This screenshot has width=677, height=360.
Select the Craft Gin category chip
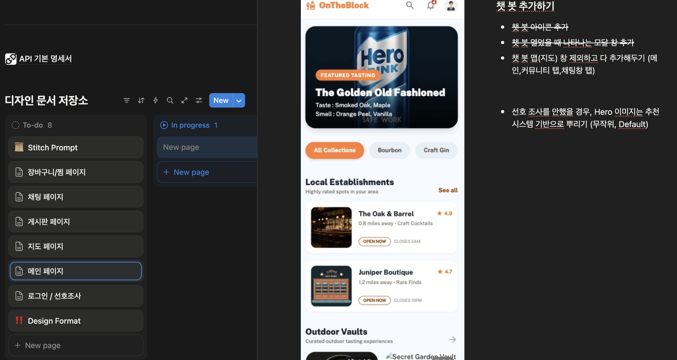click(x=436, y=150)
